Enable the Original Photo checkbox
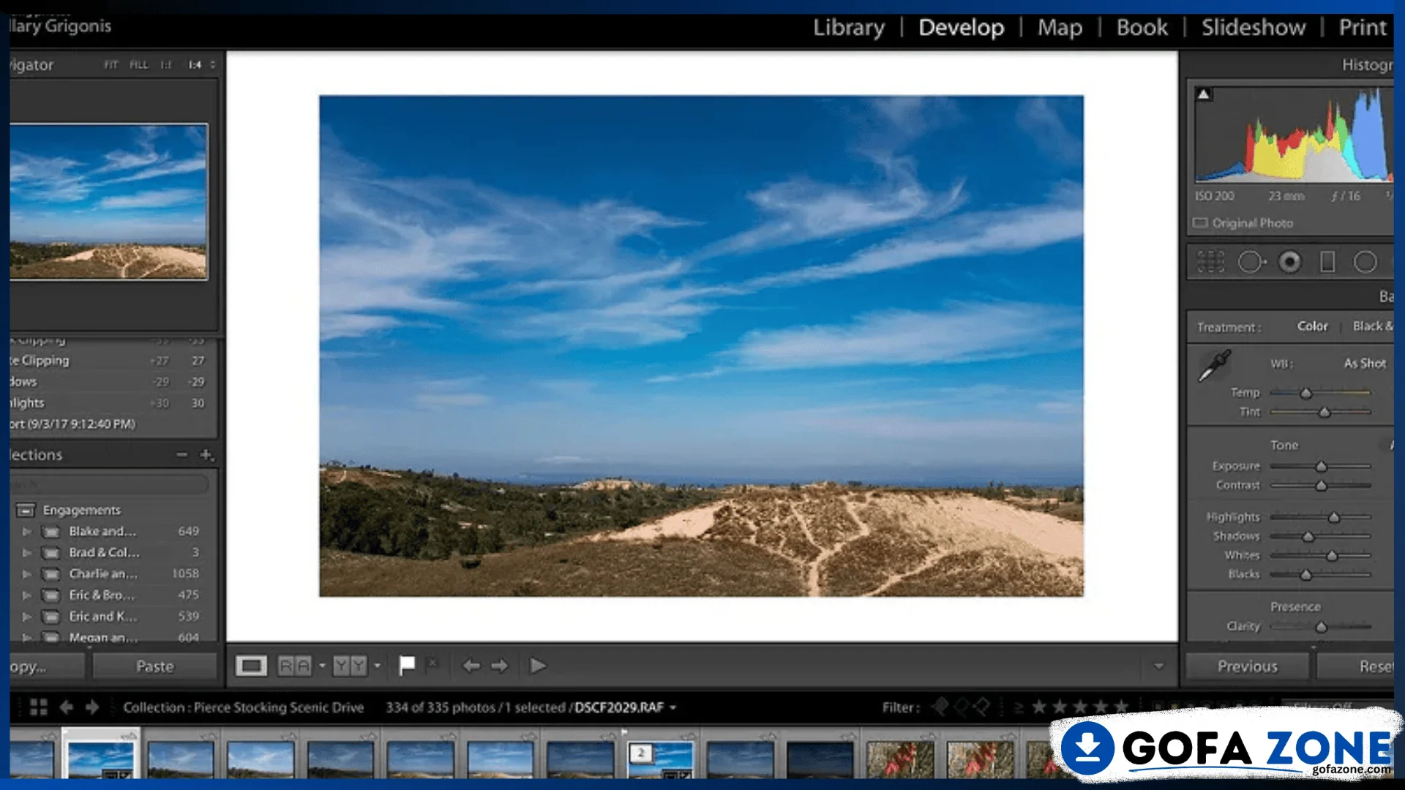Screen dimensions: 1405x790 click(x=1200, y=223)
